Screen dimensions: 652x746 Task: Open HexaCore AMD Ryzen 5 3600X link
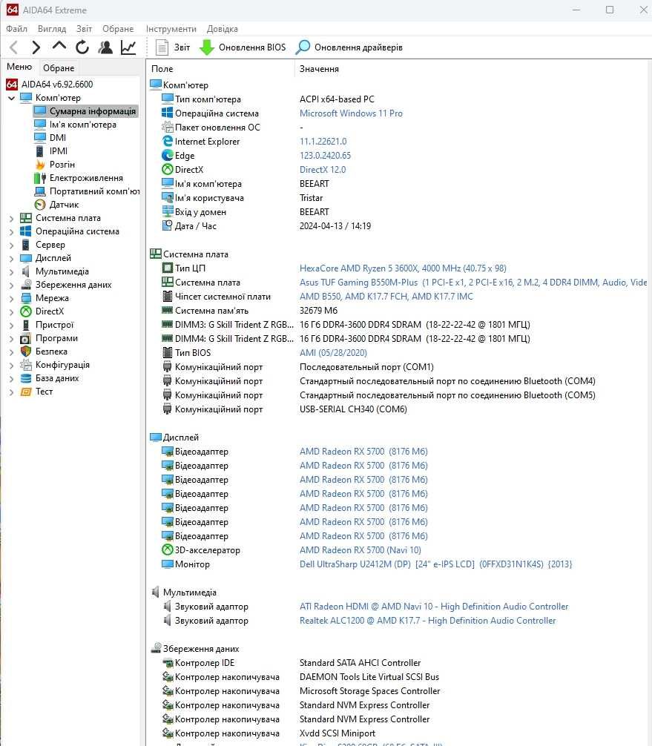click(x=403, y=268)
